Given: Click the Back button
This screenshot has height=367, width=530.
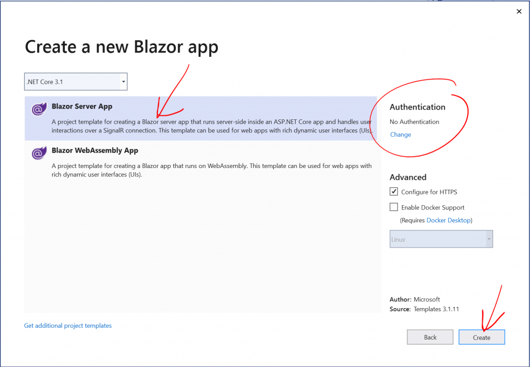Looking at the screenshot, I should pyautogui.click(x=430, y=337).
